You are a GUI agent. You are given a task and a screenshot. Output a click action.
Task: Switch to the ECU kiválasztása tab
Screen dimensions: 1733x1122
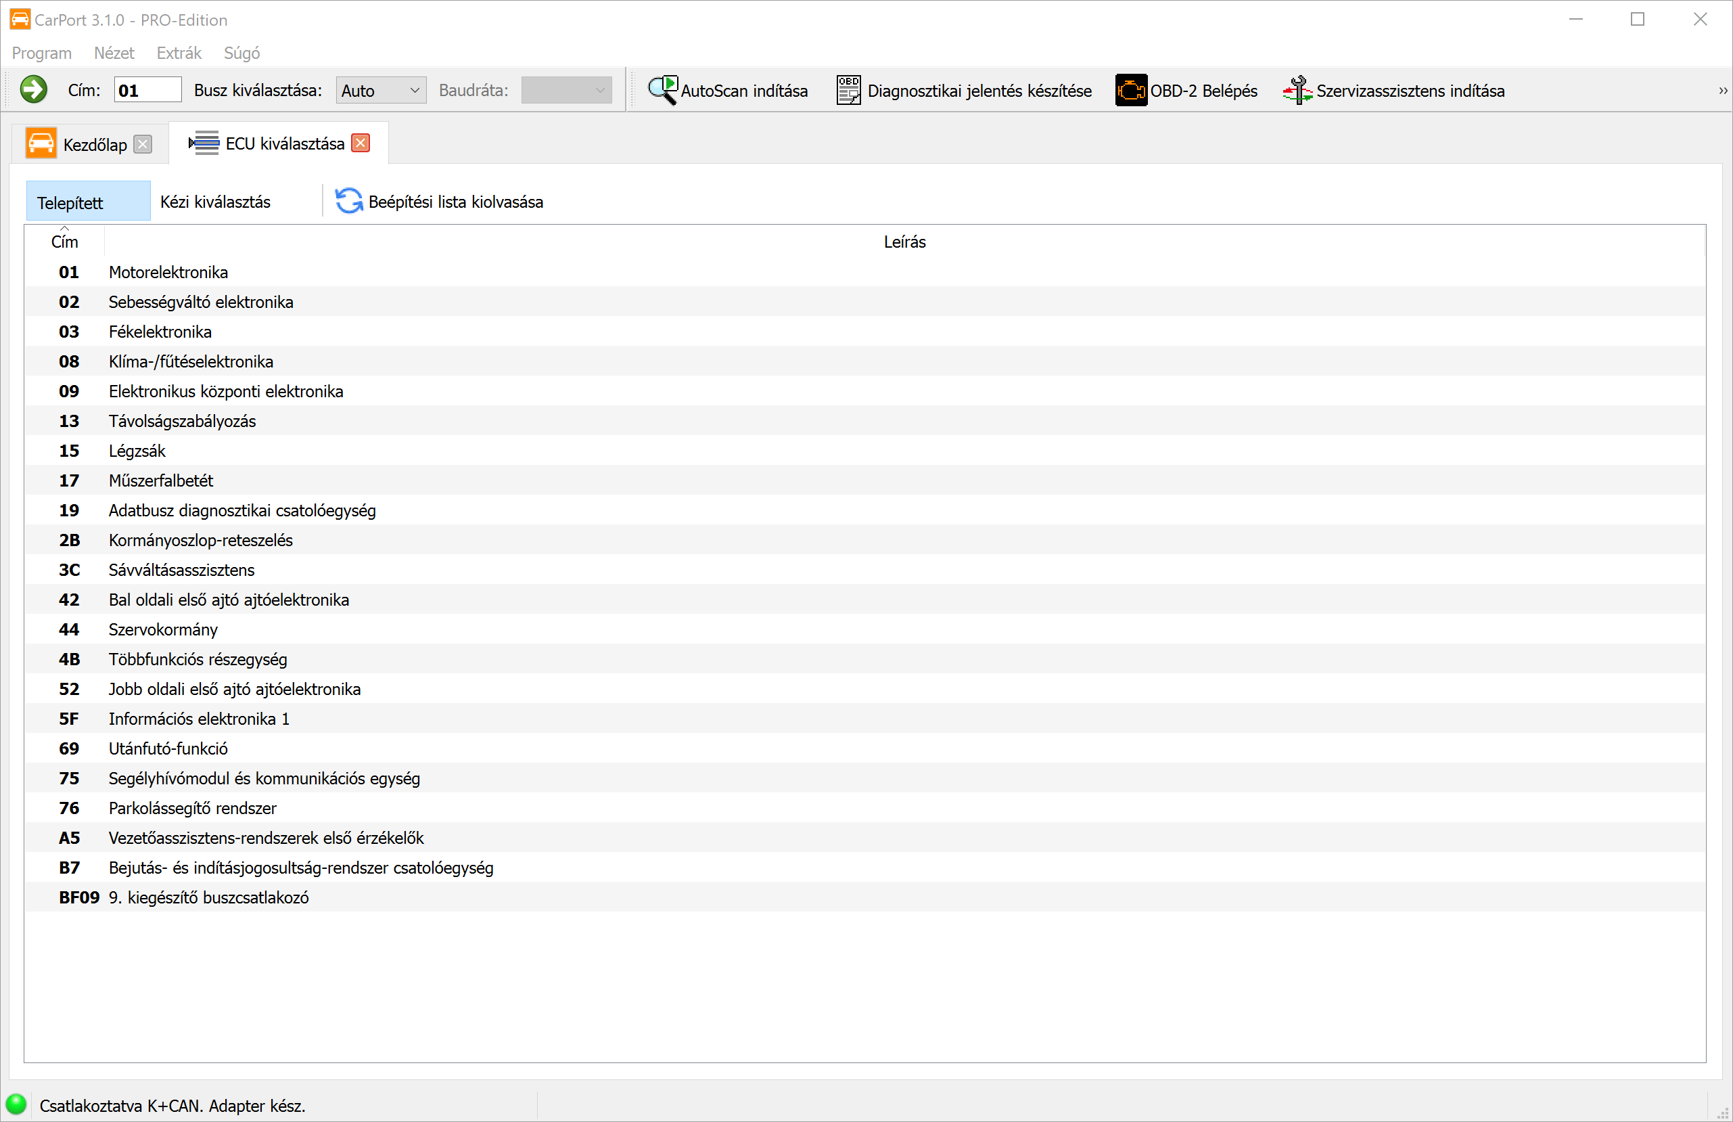click(284, 143)
